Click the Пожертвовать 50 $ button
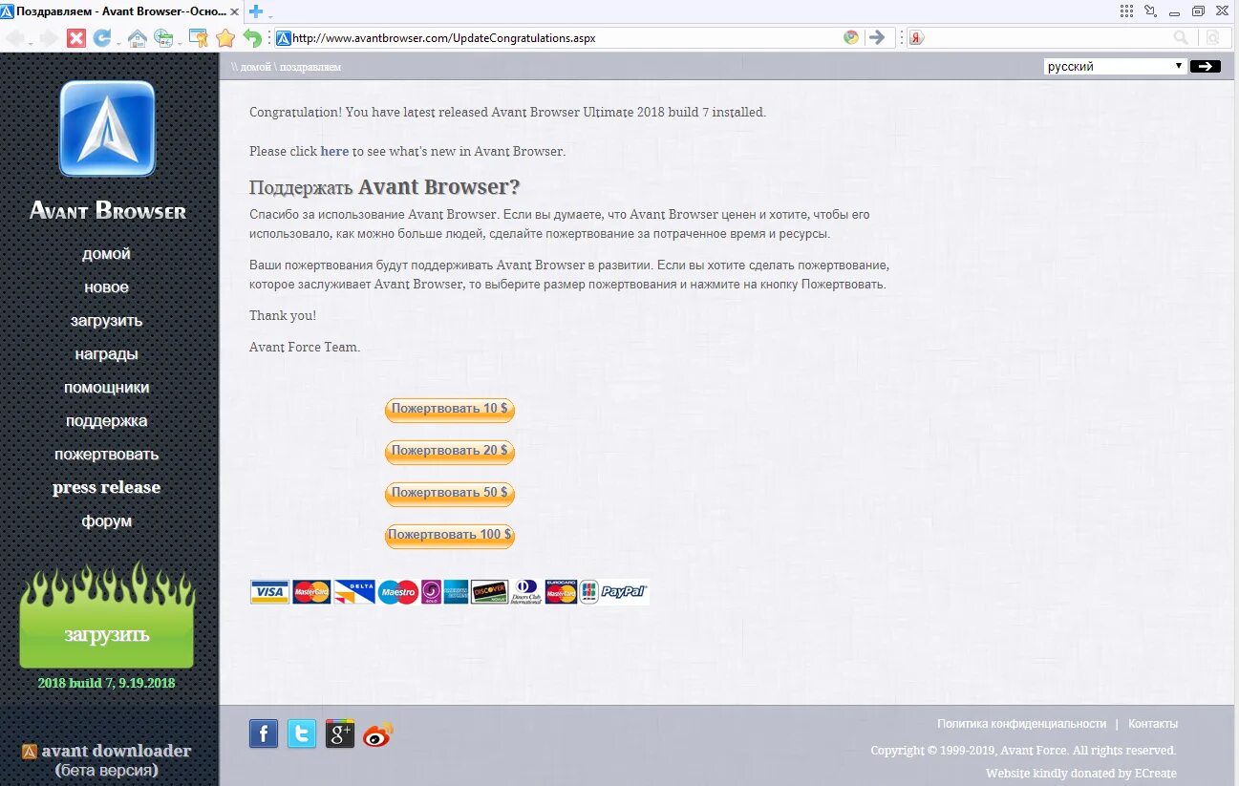 [449, 493]
